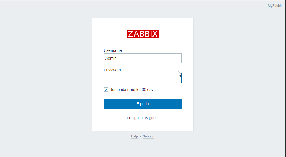This screenshot has width=286, height=157.
Task: Open the Support link below login box
Action: [149, 136]
